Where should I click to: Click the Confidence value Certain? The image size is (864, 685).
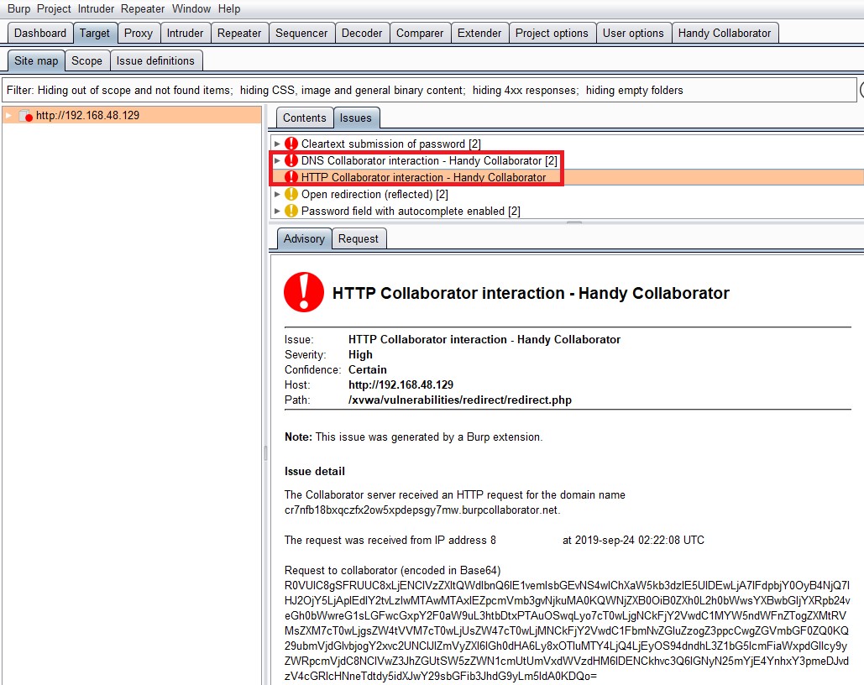[x=367, y=369]
